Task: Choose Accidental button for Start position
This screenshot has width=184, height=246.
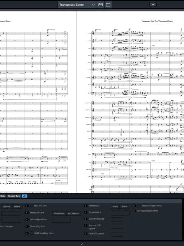Action: (74, 213)
